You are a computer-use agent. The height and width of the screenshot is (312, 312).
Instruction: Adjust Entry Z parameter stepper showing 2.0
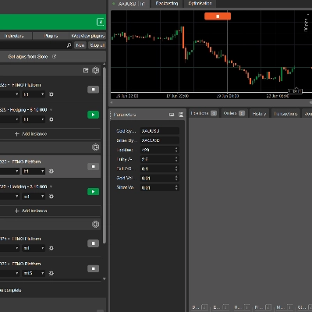click(176, 159)
